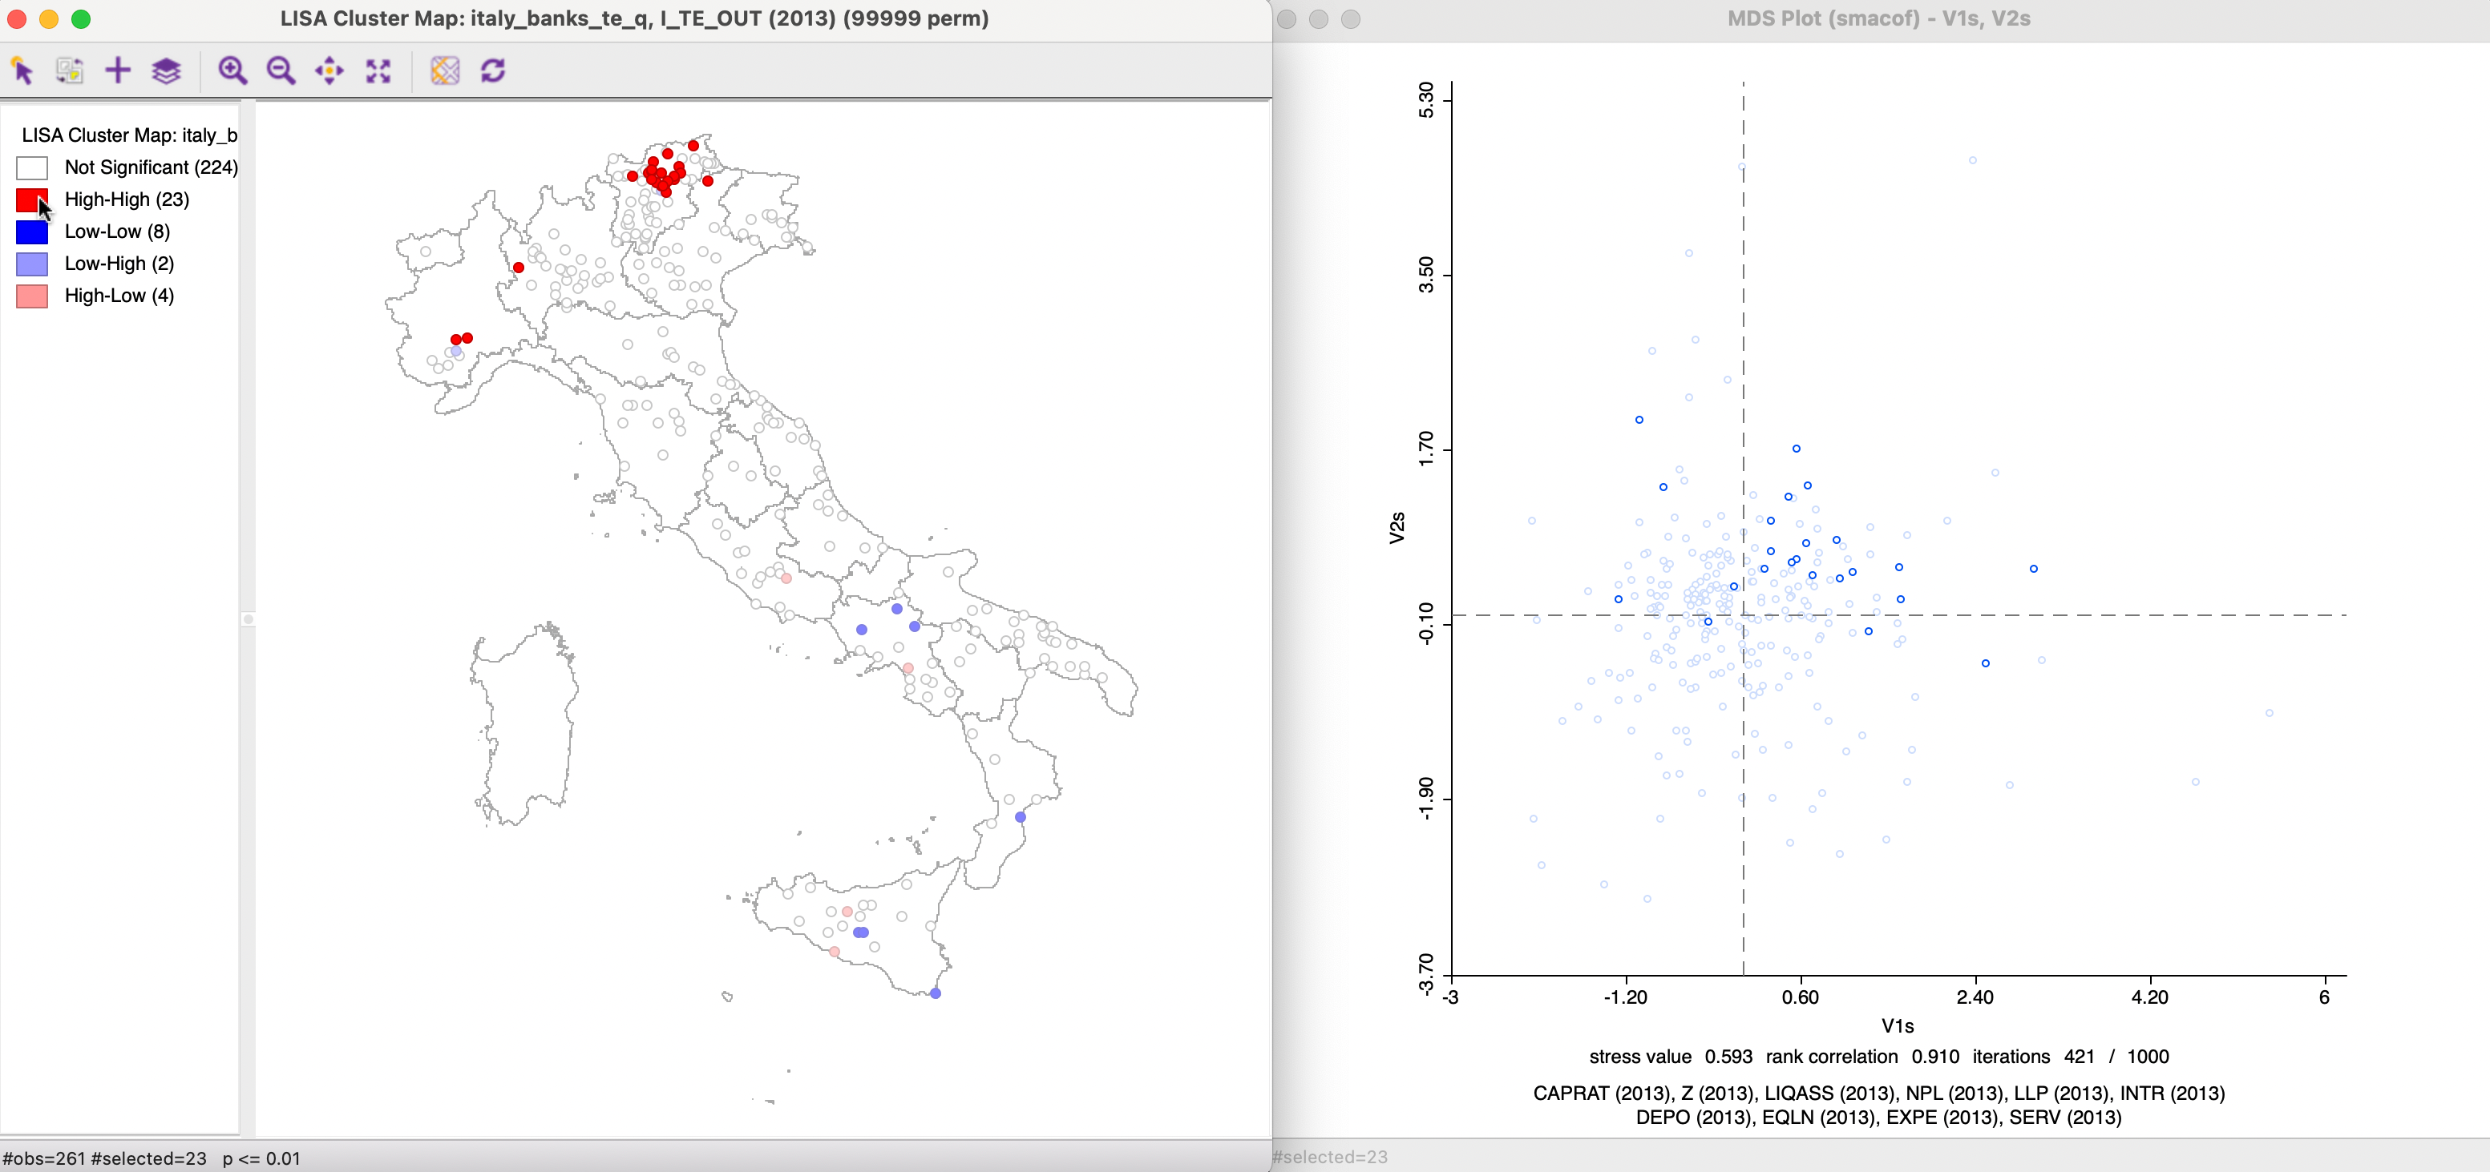
Task: Click the 'stress value 0.593' text
Action: coord(1671,1056)
